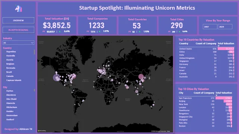Open the IN-DEPTH REGIONAL page button
The width and height of the screenshot is (239, 134).
(x=18, y=30)
